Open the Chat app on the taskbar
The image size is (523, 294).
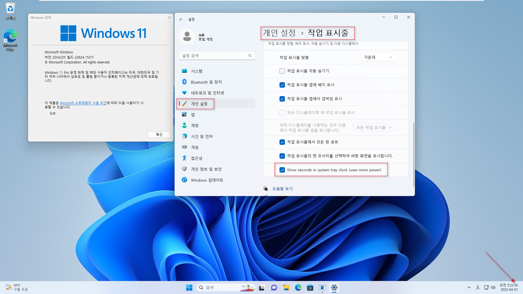tap(274, 287)
